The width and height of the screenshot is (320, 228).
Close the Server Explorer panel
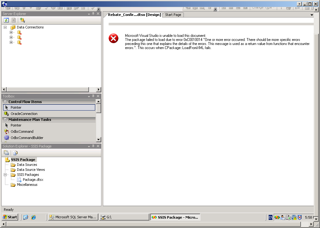point(98,14)
